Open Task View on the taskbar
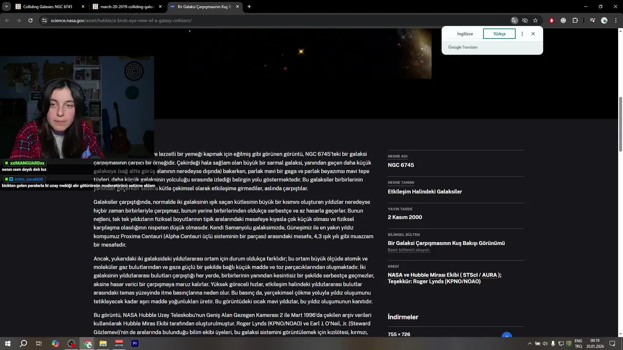Screen dimensions: 623x350 point(39,344)
